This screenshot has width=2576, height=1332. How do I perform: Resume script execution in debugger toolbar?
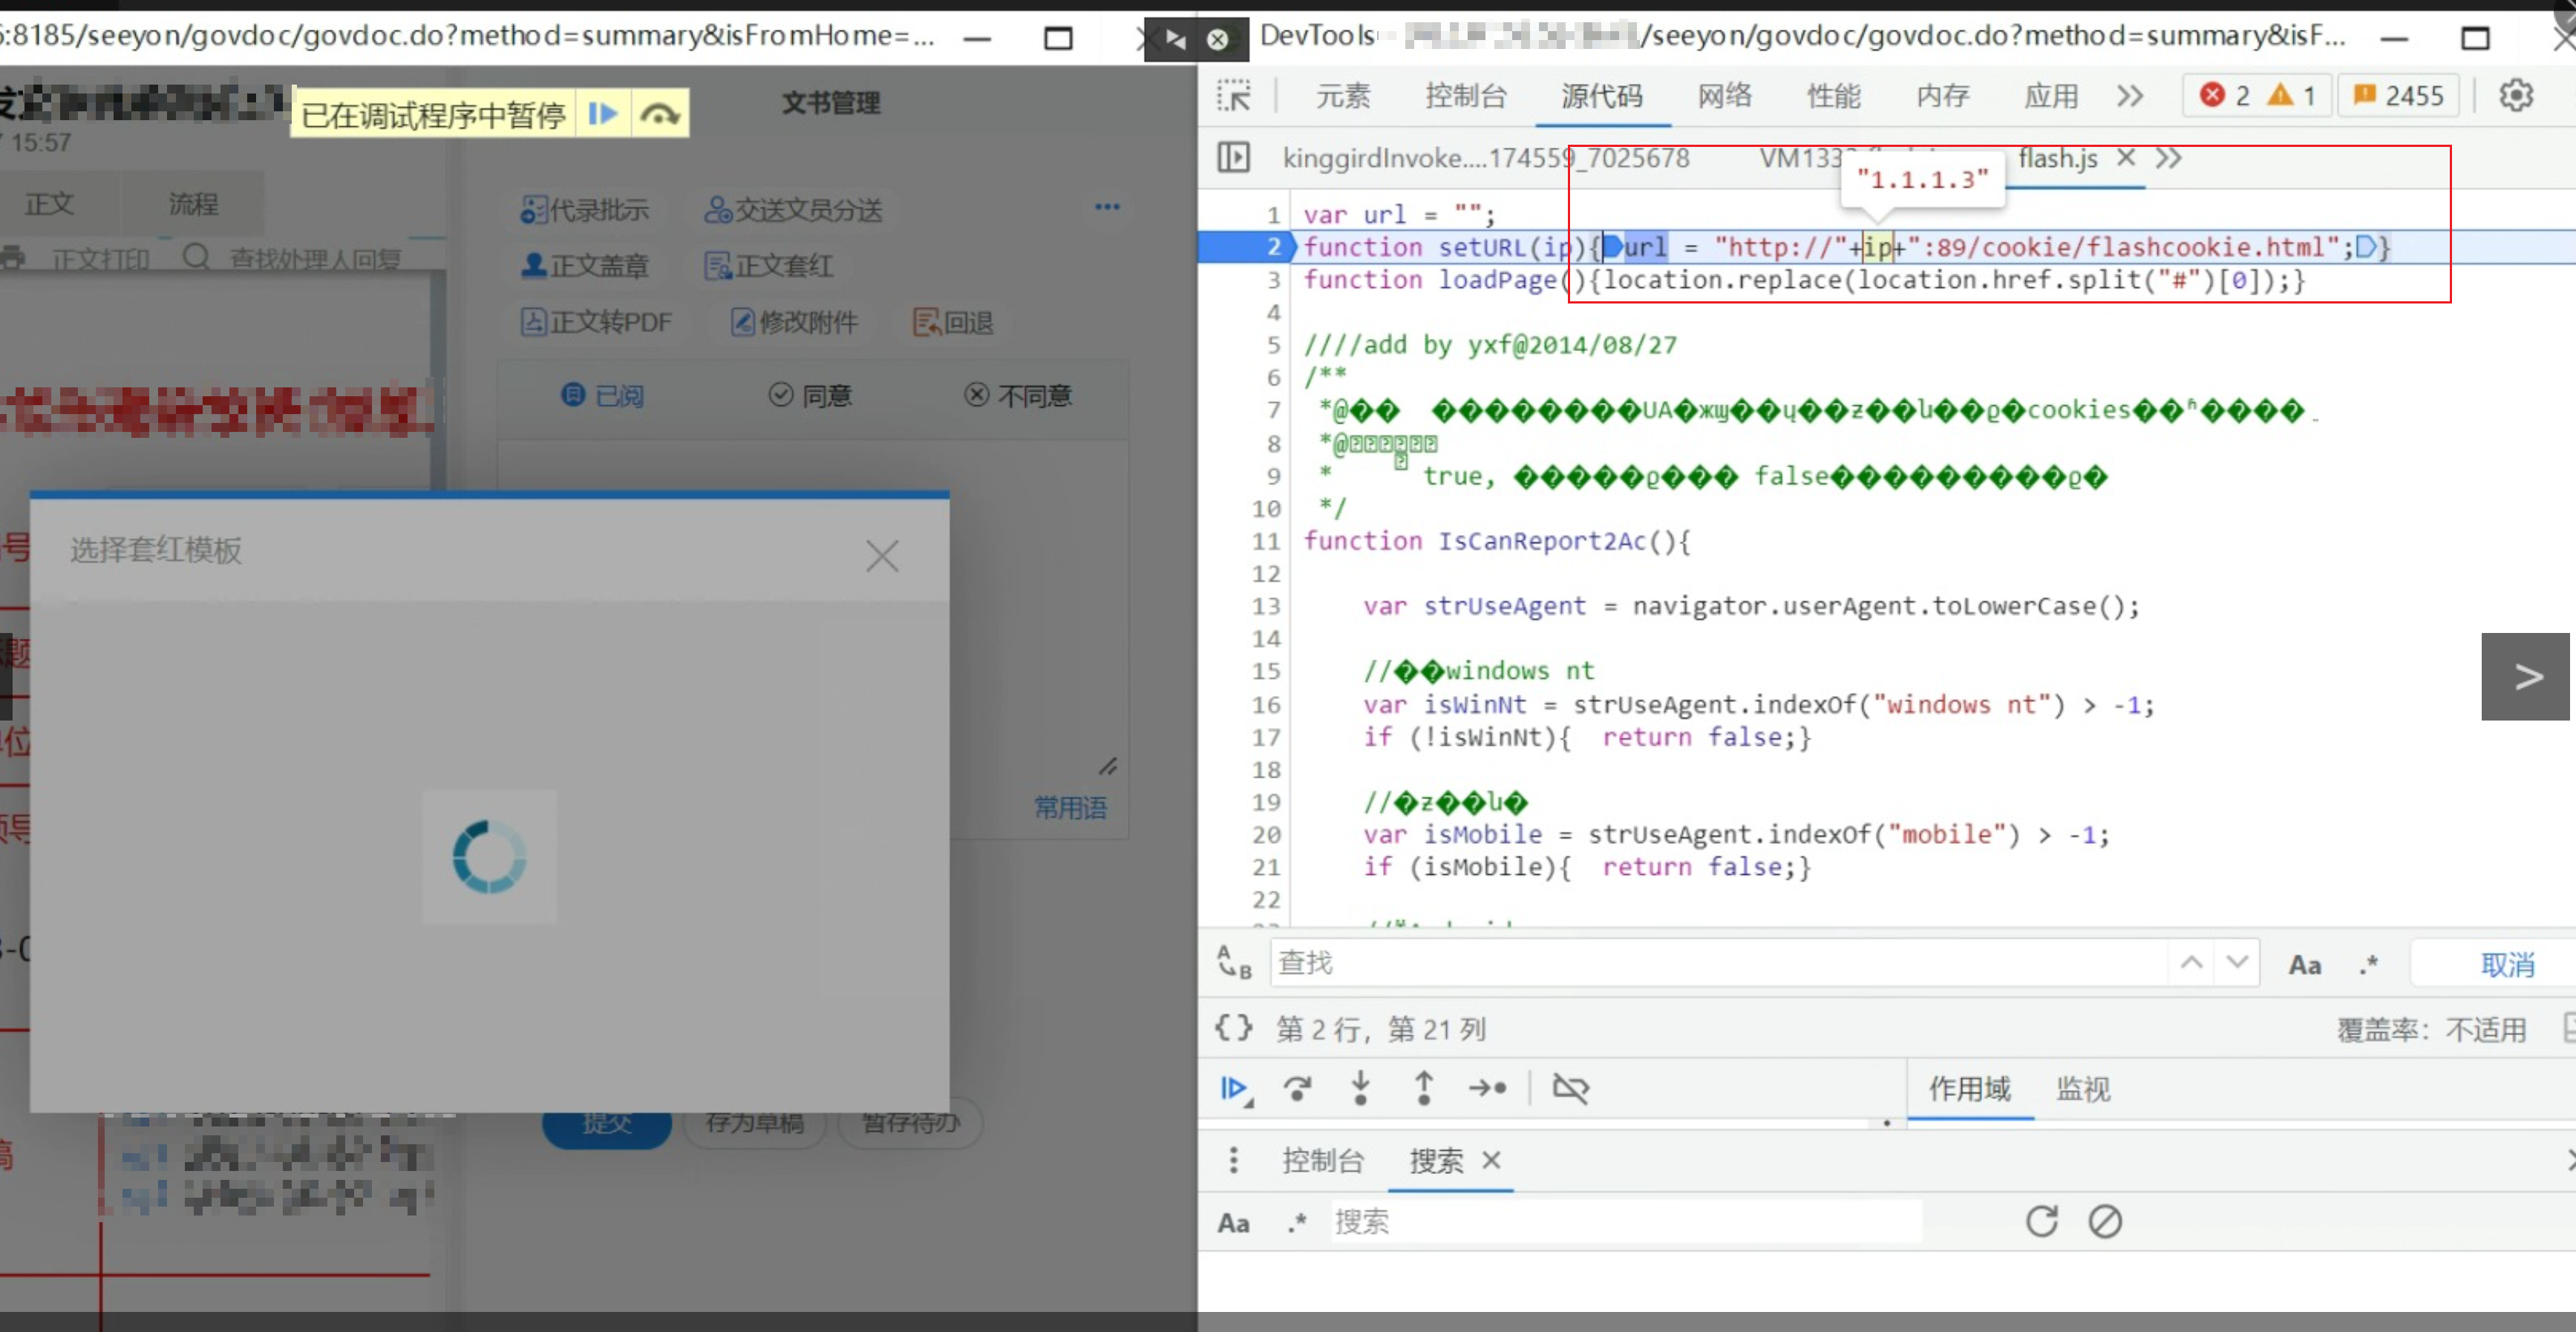pos(1235,1088)
